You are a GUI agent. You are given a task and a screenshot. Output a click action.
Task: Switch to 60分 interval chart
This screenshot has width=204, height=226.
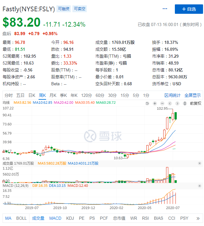pos(100,95)
